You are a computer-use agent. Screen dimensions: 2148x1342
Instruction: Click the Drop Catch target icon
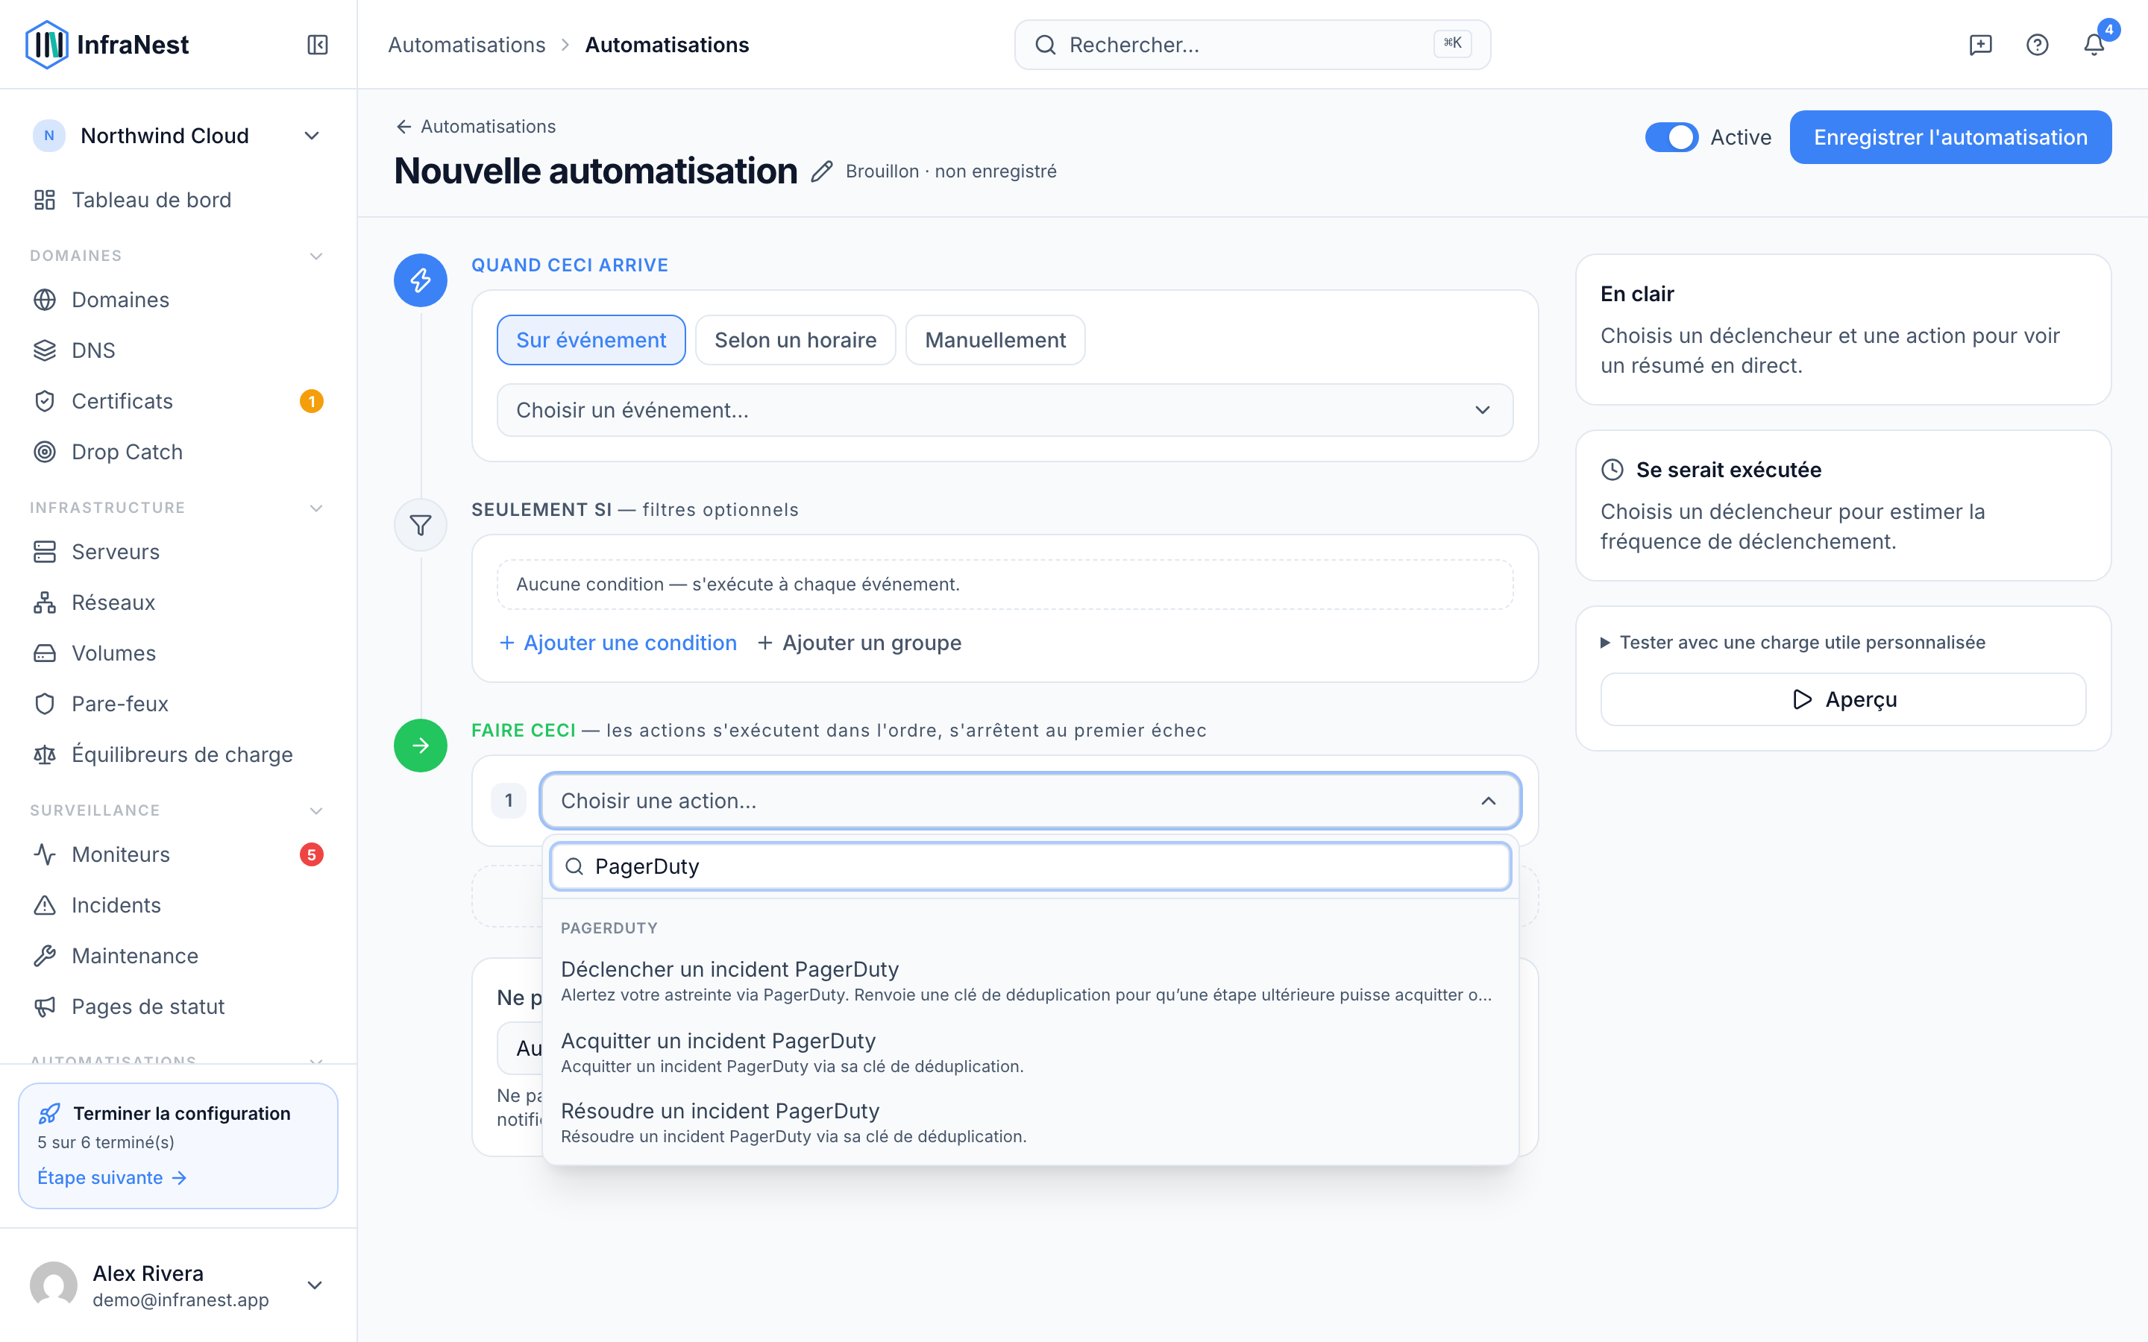coord(45,452)
